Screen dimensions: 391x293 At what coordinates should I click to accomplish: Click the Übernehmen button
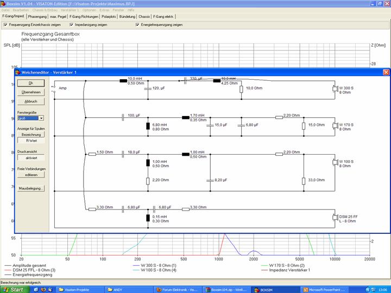click(x=31, y=92)
